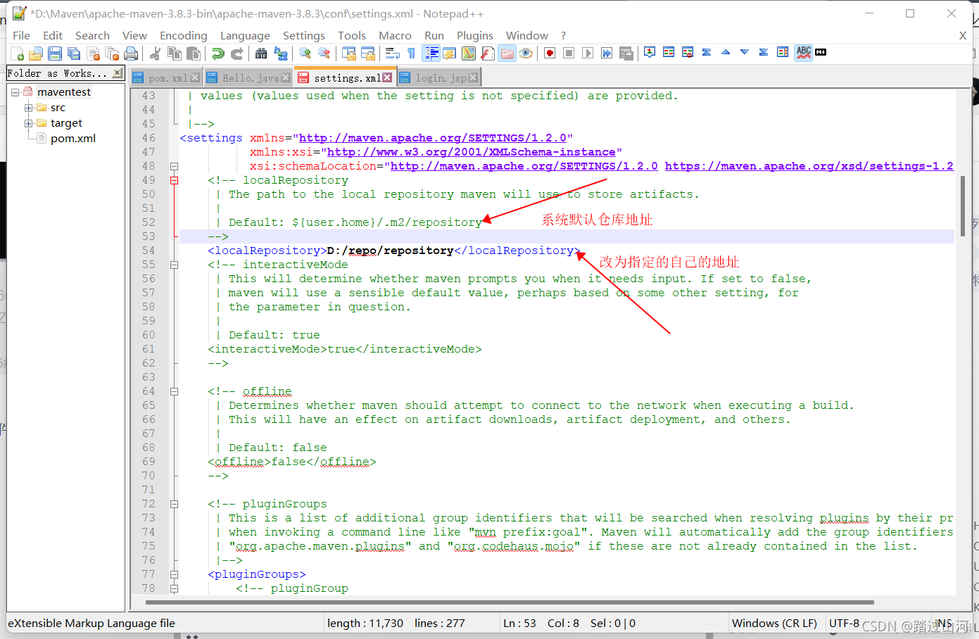979x639 pixels.
Task: Open the Encoding menu
Action: tap(183, 36)
